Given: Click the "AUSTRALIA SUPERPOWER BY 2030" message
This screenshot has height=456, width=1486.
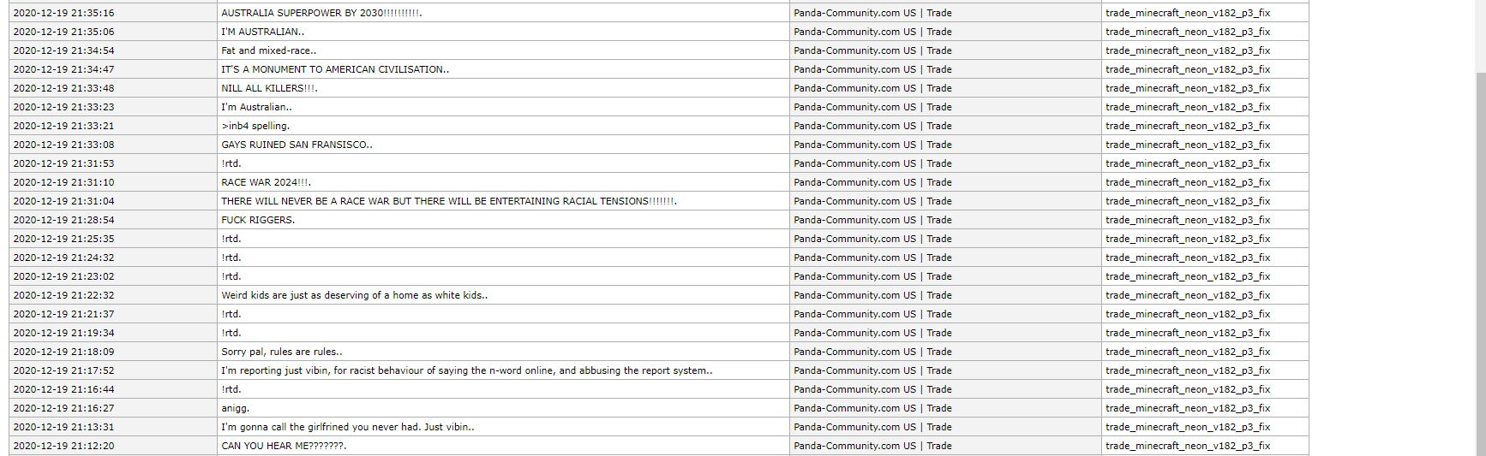Looking at the screenshot, I should coord(321,13).
